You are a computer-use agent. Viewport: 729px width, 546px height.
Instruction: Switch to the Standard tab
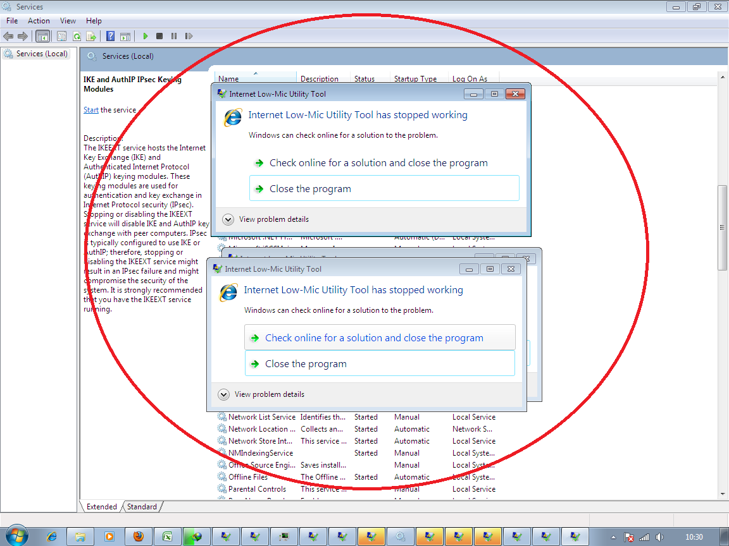pyautogui.click(x=142, y=507)
